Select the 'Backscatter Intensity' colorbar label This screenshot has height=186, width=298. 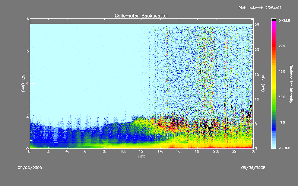click(291, 84)
